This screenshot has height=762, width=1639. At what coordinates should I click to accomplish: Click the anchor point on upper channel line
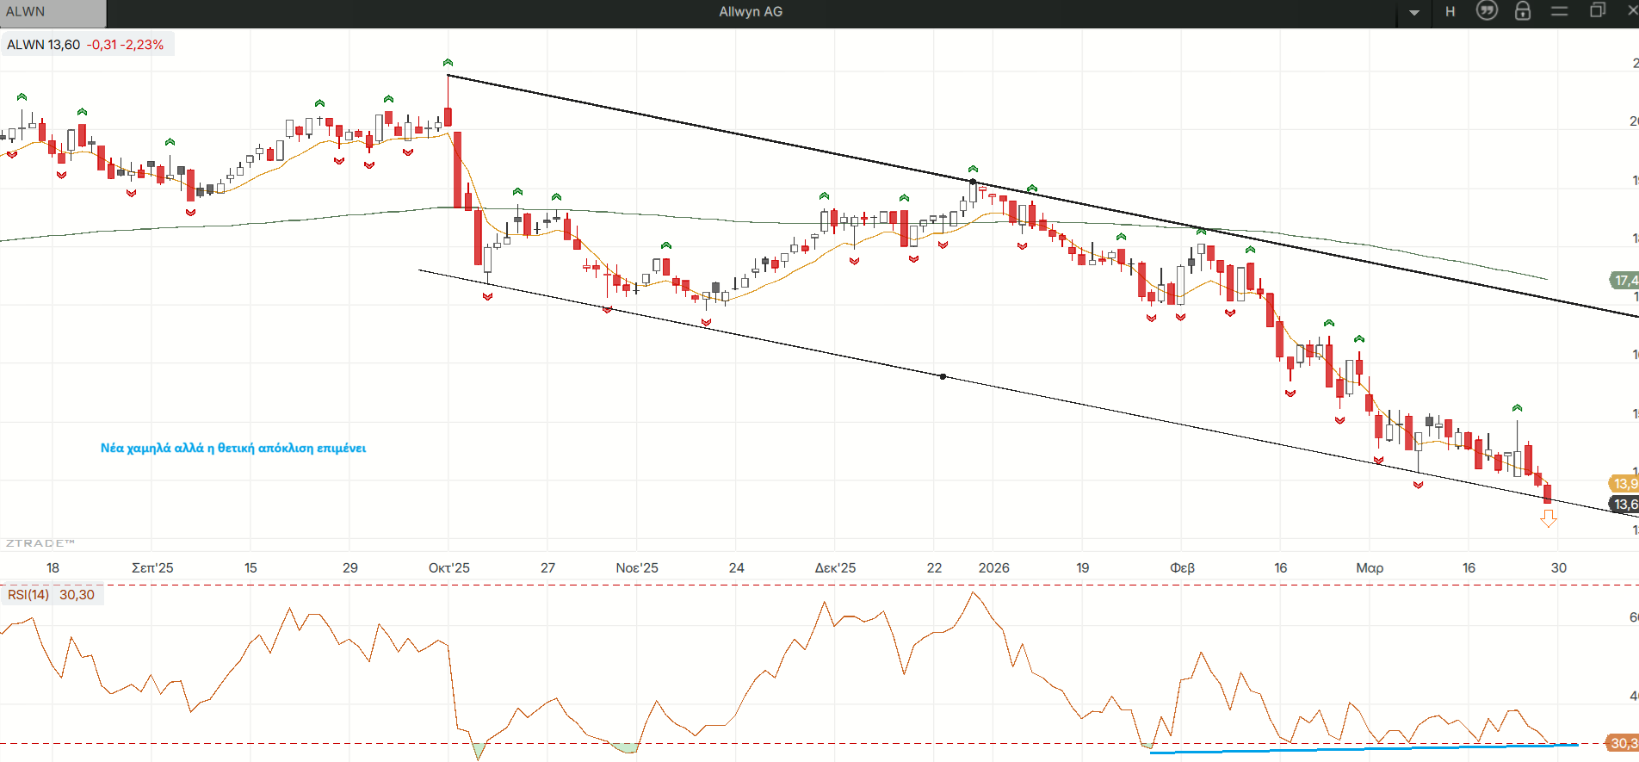[973, 182]
